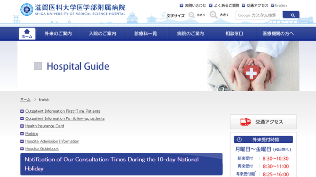Open the Parking link
The image size is (316, 177).
click(32, 134)
